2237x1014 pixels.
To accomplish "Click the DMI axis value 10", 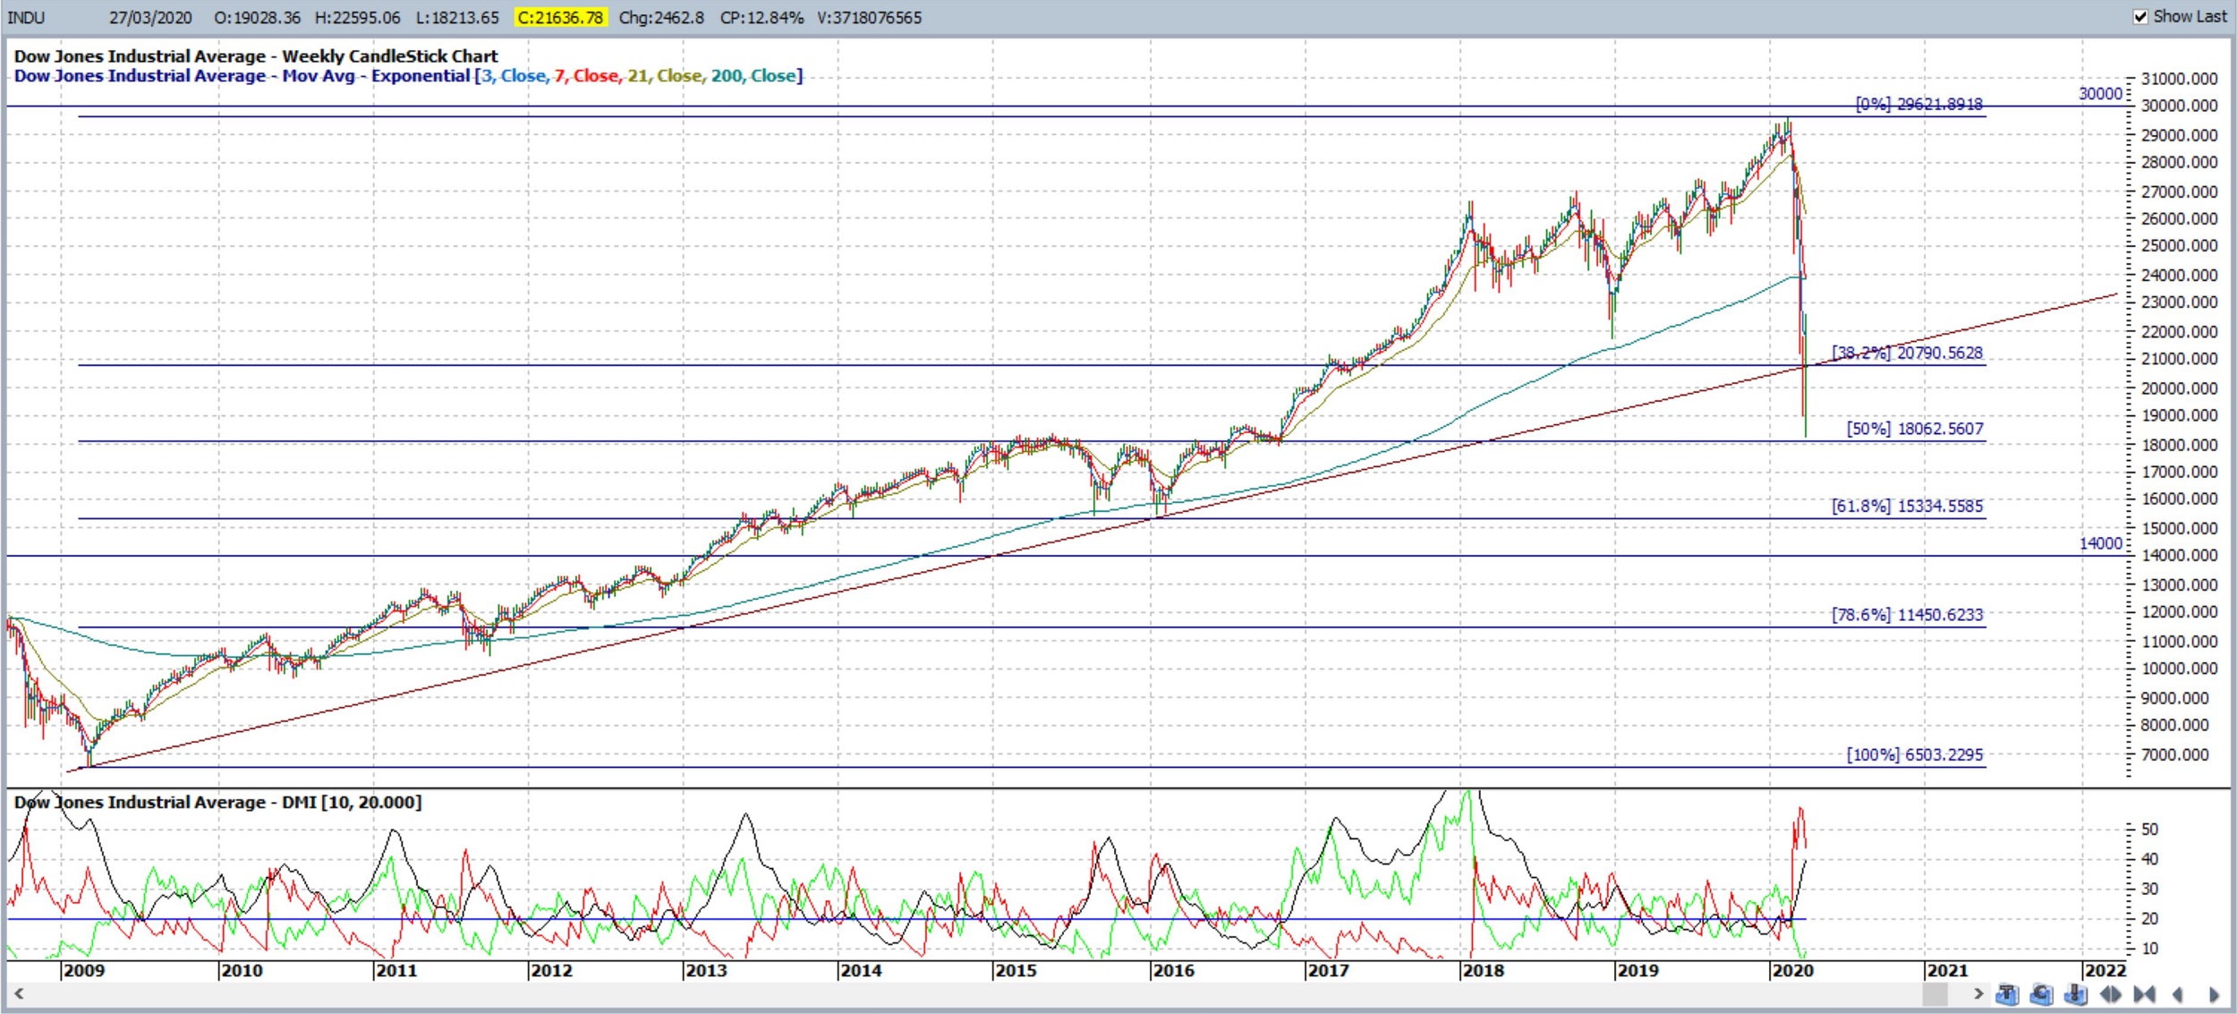I will click(x=2149, y=949).
